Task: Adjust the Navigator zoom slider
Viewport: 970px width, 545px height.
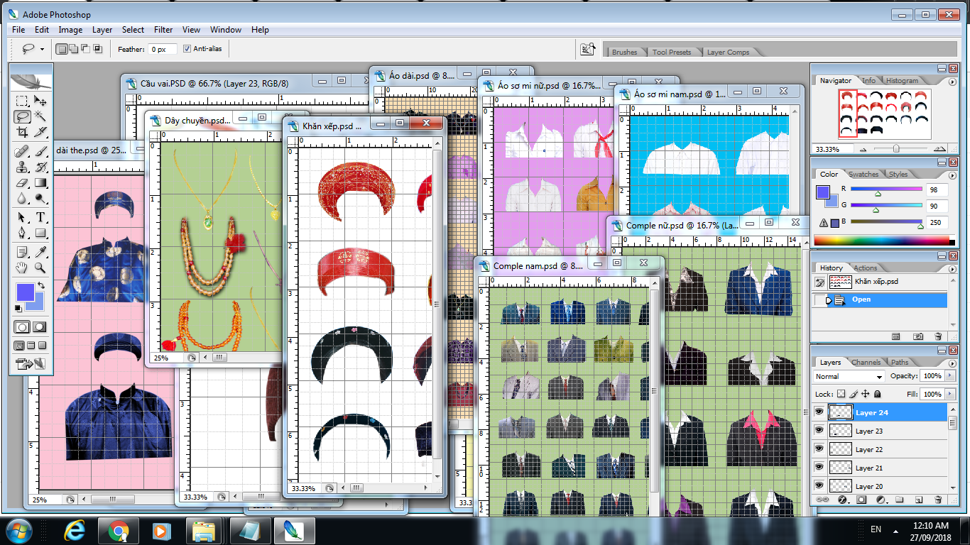Action: [896, 149]
